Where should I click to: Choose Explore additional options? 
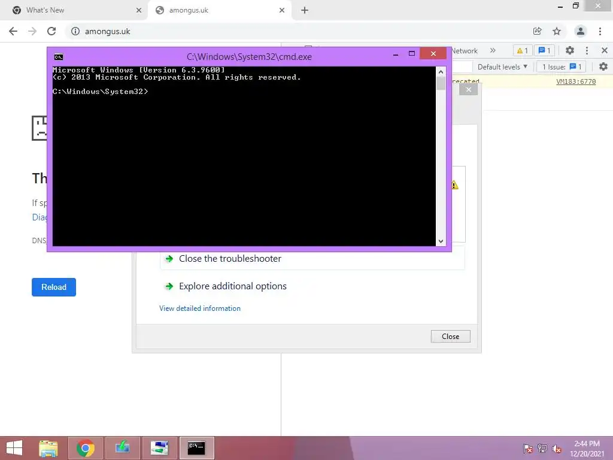click(x=233, y=286)
